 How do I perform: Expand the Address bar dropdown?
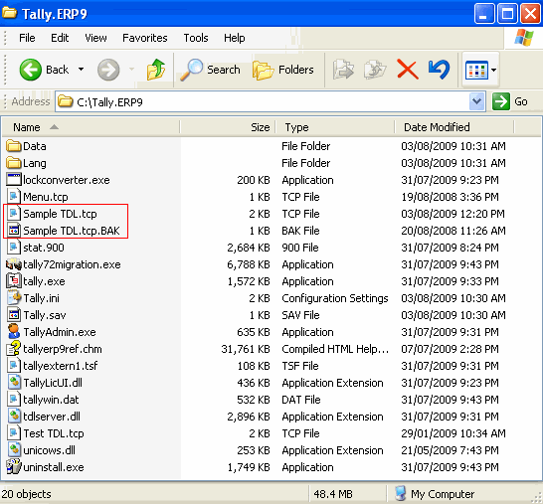coord(476,101)
